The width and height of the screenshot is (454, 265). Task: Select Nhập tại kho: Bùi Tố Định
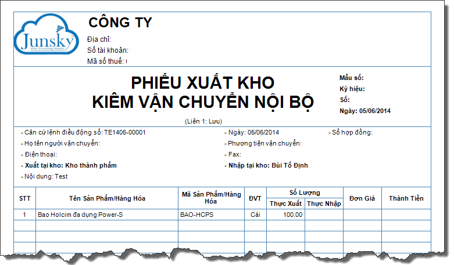pos(266,165)
